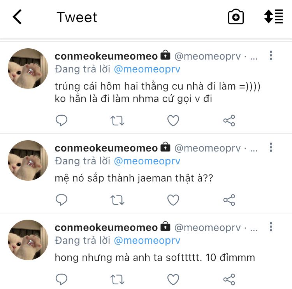Viewport: 292px width, 289px height.
Task: Open more options on the 'softtttt' tweet
Action: (x=271, y=227)
